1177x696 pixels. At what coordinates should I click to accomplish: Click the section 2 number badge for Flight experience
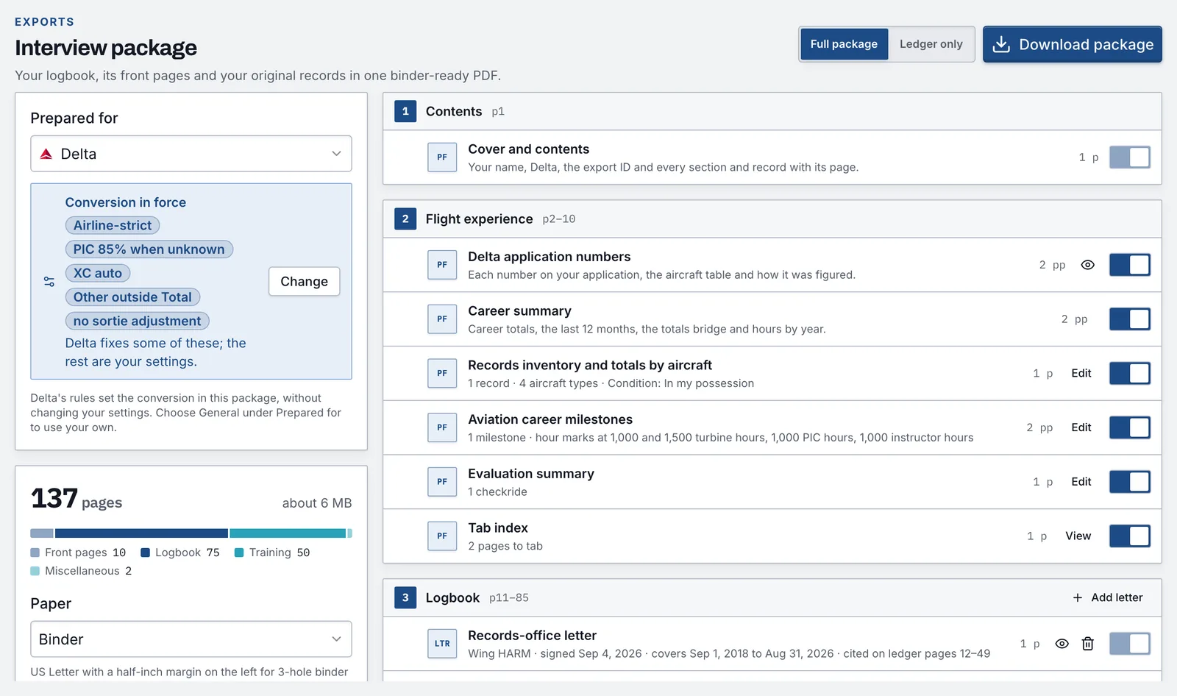[405, 219]
